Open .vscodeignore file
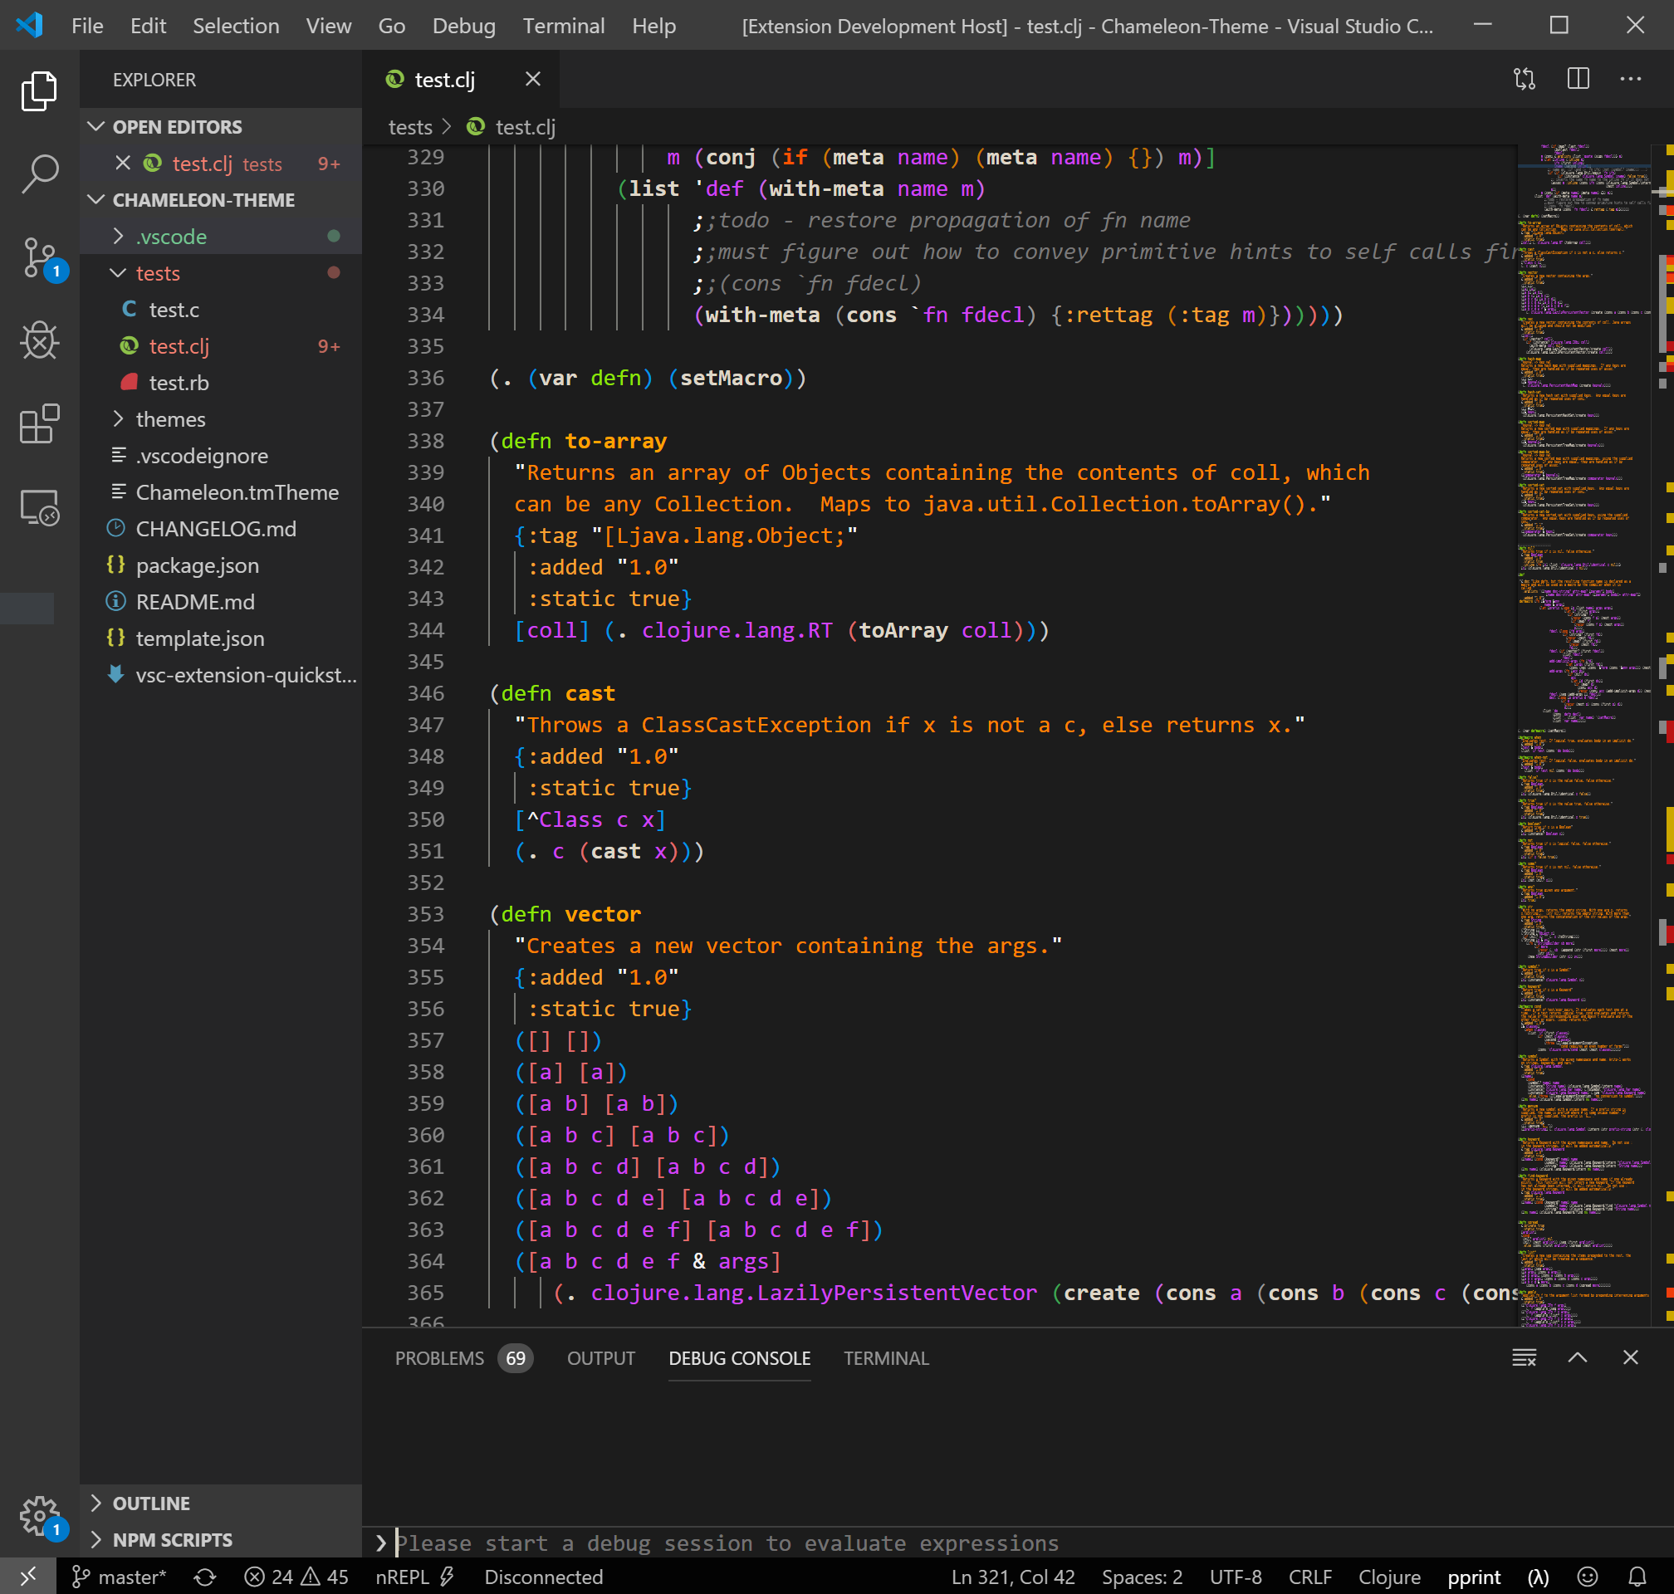The image size is (1674, 1594). pos(221,456)
